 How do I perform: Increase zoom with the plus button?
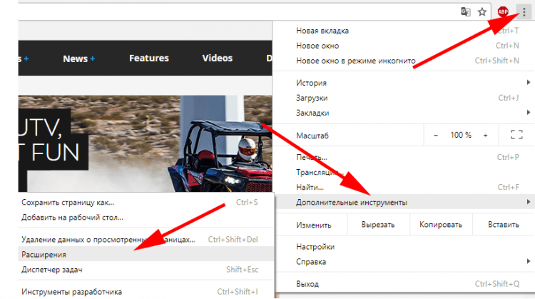[x=485, y=134]
